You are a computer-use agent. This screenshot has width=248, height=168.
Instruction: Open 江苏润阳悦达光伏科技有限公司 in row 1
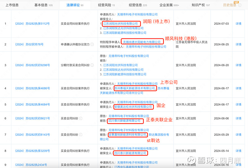click(x=123, y=28)
